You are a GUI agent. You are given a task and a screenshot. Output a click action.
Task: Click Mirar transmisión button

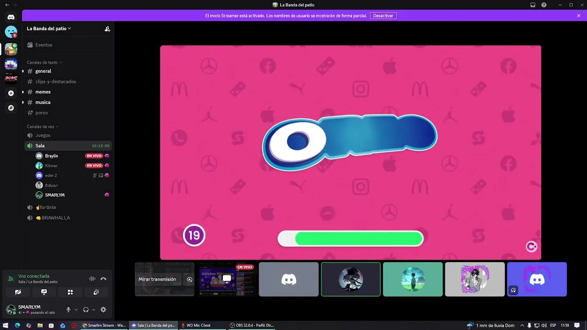click(157, 279)
